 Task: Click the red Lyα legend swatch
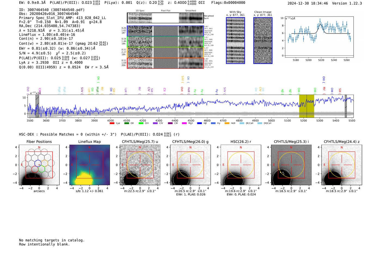(x=112, y=123)
